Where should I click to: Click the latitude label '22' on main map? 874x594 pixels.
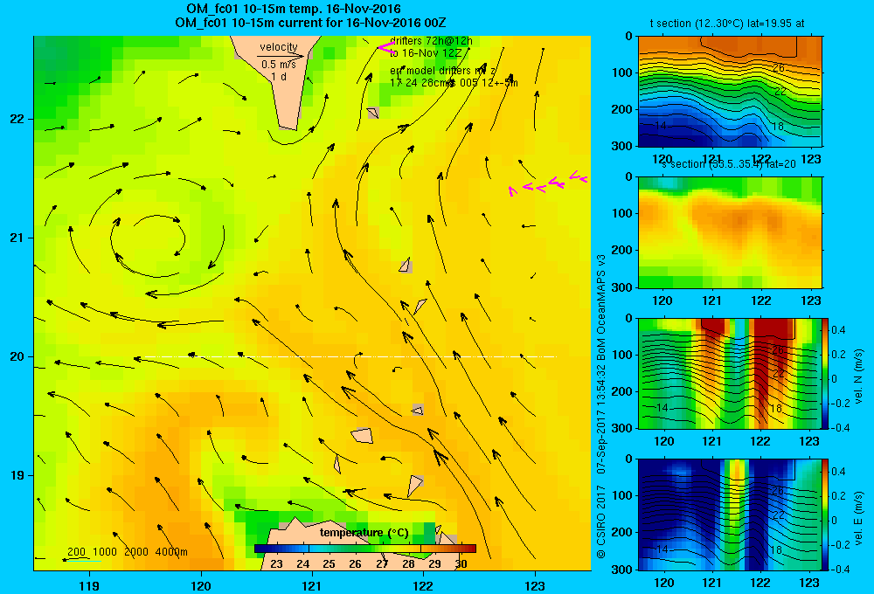[x=17, y=120]
